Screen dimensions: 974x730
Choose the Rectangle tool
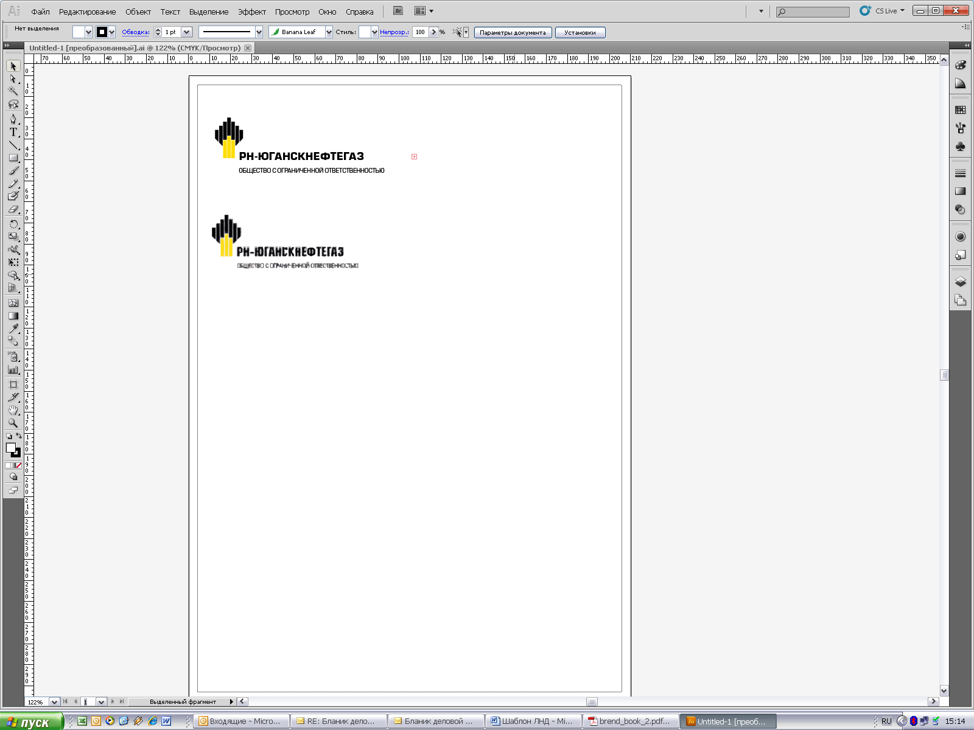(x=13, y=158)
